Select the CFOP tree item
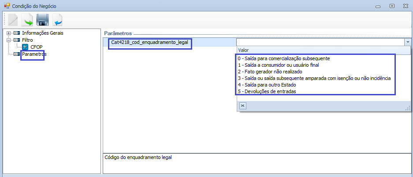The image size is (413, 177). click(x=37, y=47)
